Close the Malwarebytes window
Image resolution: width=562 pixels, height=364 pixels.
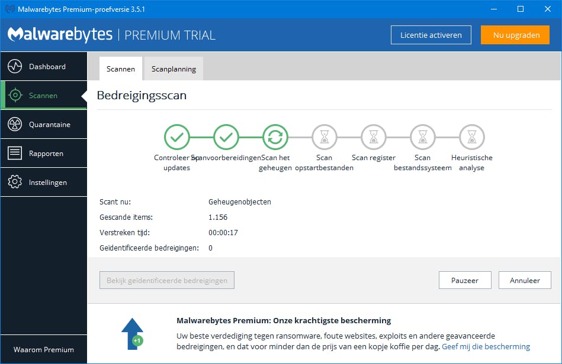point(548,9)
